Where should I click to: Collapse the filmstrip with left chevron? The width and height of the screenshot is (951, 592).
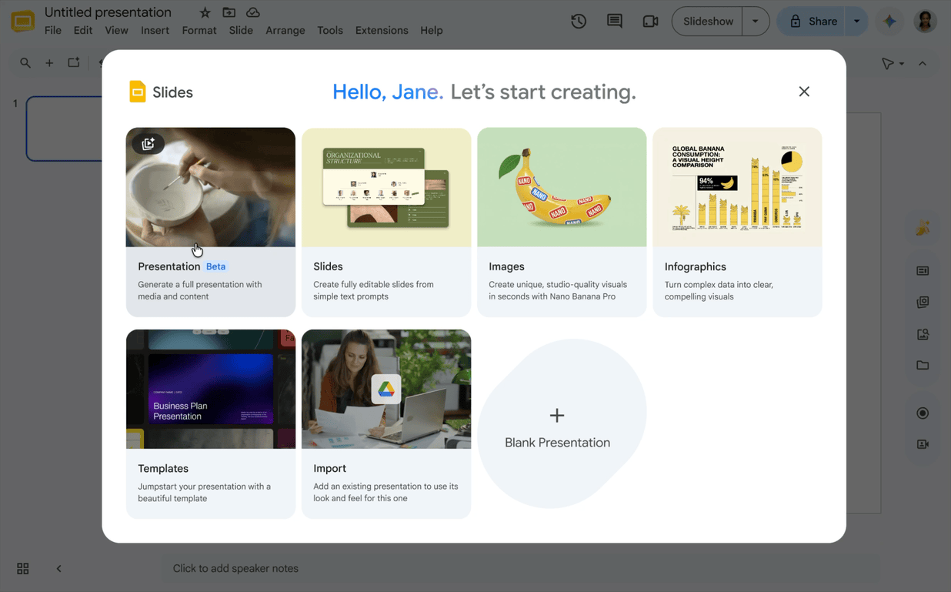tap(58, 569)
